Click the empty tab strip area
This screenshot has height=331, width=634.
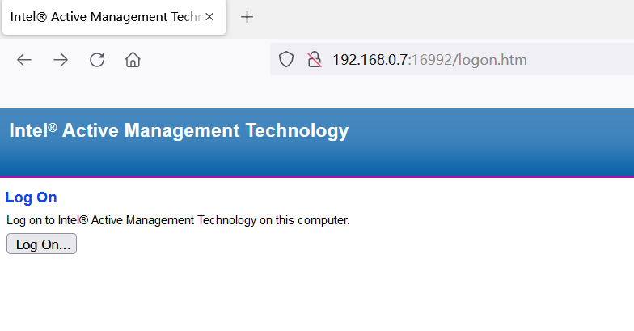tap(445, 17)
